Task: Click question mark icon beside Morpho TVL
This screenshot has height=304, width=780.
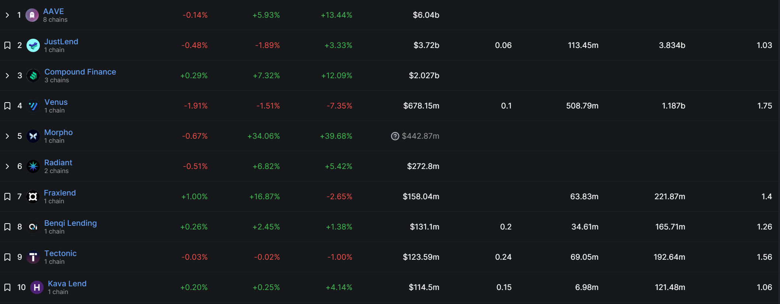Action: pos(395,136)
